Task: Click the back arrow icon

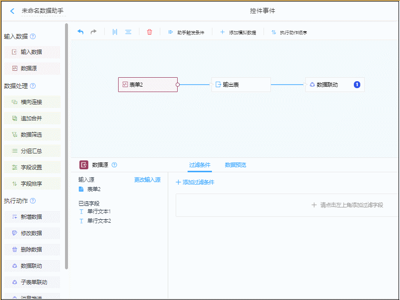Action: click(12, 11)
